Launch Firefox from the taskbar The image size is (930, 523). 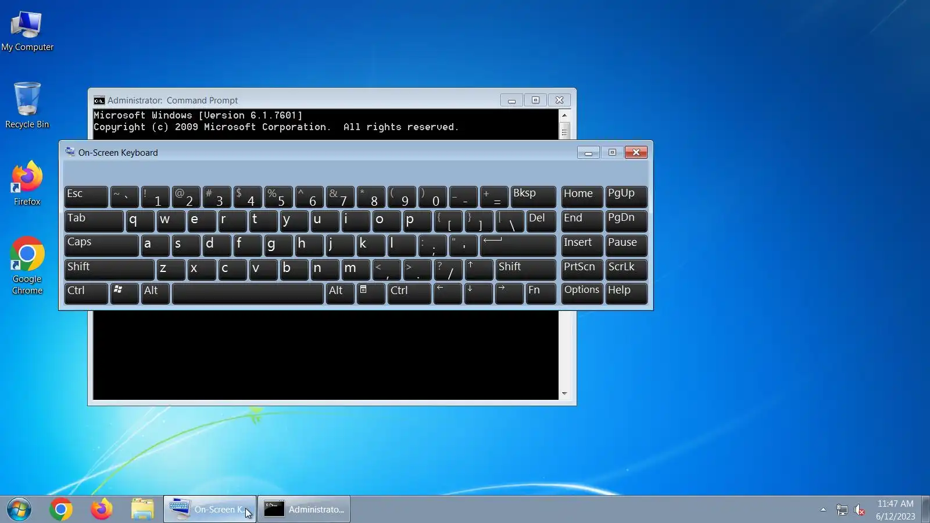pyautogui.click(x=102, y=510)
